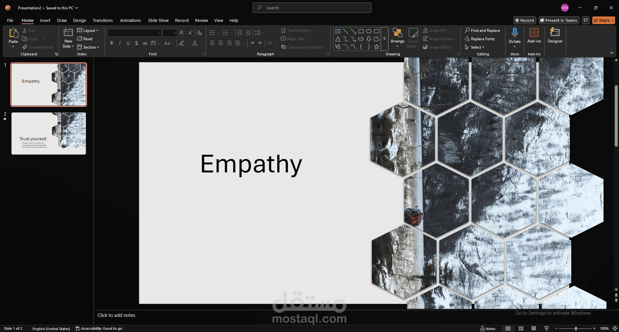Toggle the Notes pane
Image resolution: width=619 pixels, height=332 pixels.
click(x=488, y=328)
